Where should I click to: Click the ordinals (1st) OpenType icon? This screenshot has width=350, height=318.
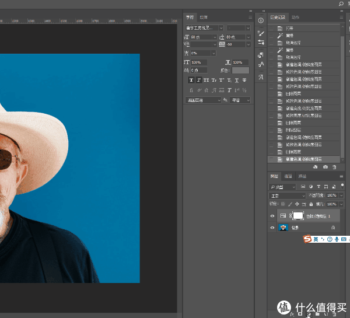click(237, 90)
